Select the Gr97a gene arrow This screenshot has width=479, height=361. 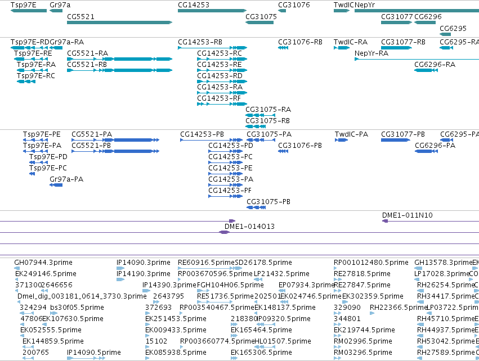coord(56,11)
